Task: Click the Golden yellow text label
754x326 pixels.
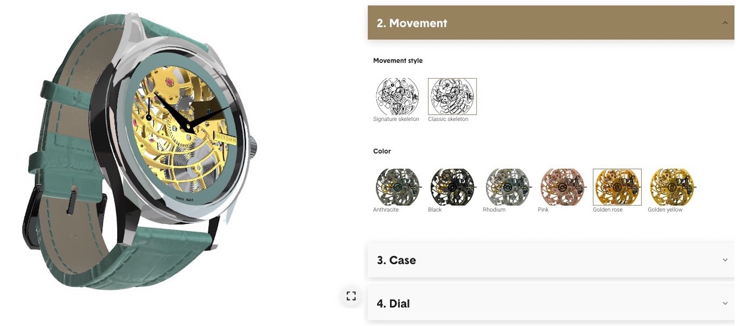Action: pos(665,210)
